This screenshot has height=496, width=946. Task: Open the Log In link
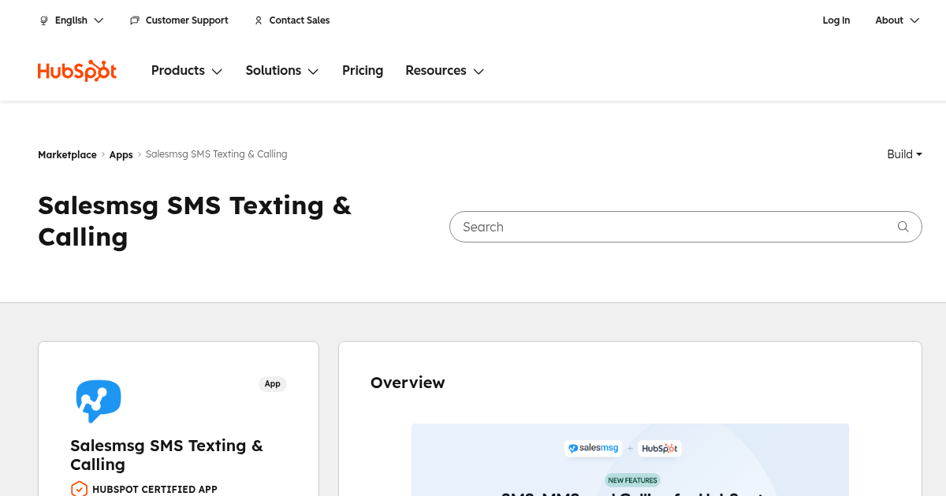[836, 20]
